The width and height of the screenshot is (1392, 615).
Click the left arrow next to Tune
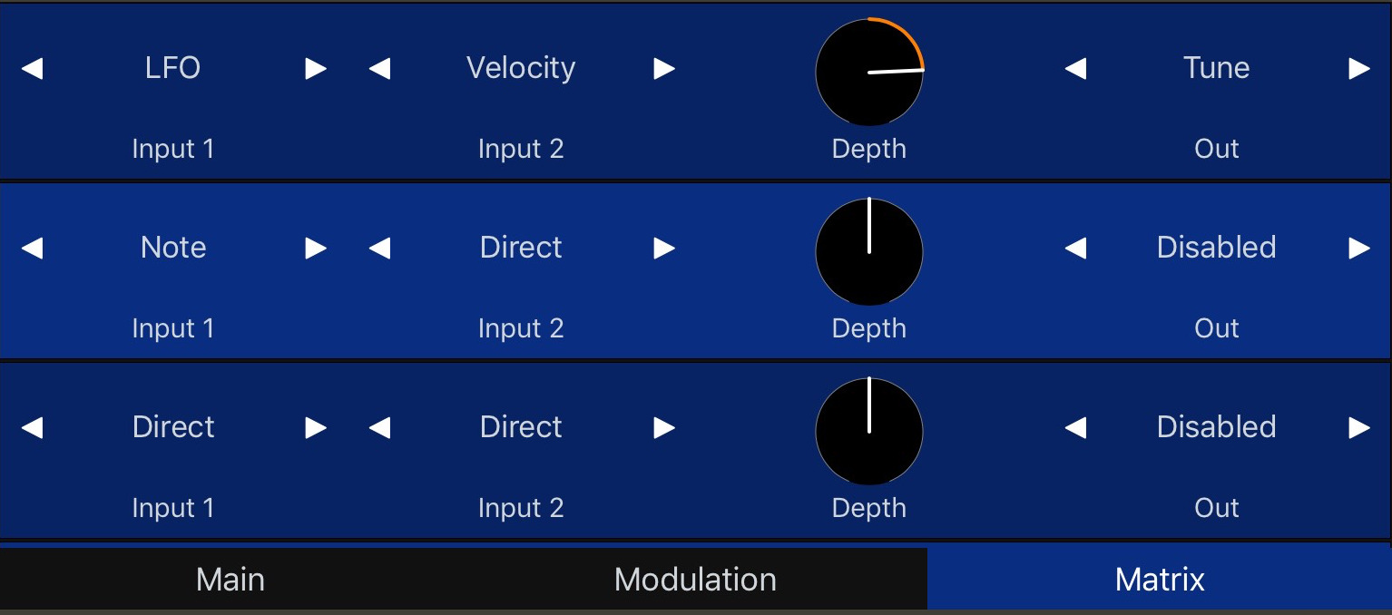tap(1076, 68)
